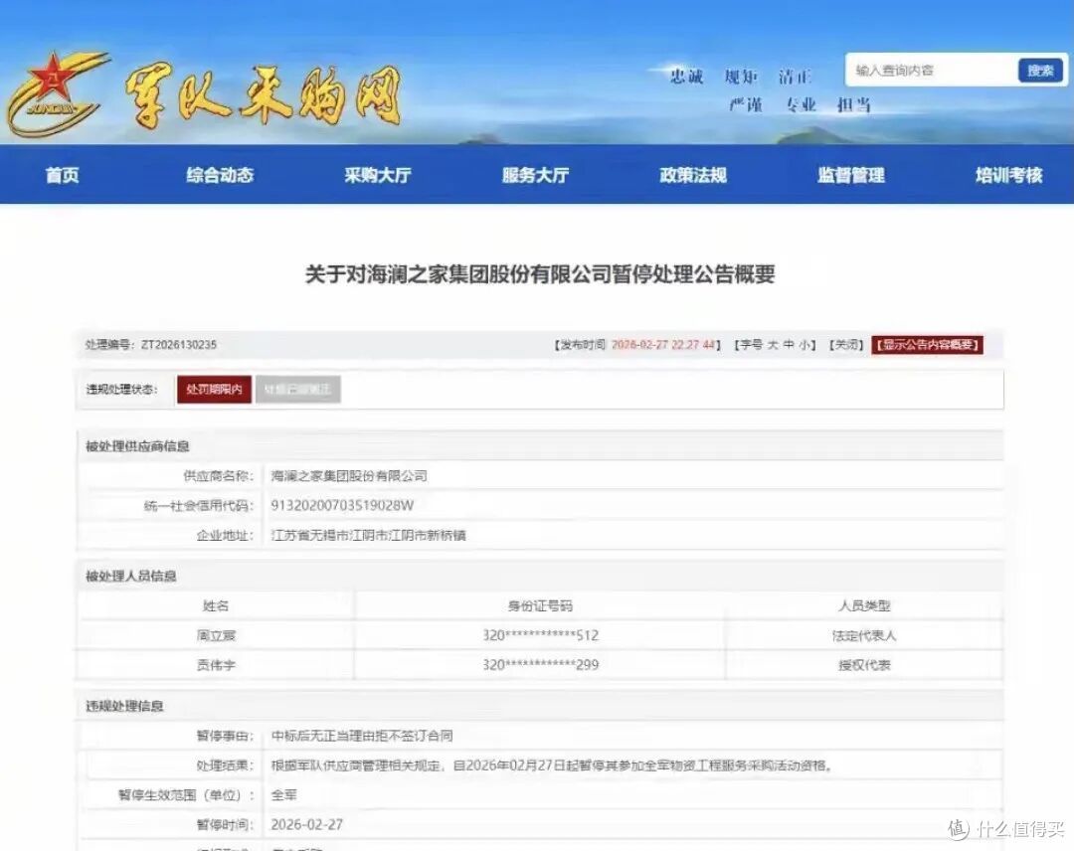Click the 担当 motto text
The height and width of the screenshot is (851, 1074).
tap(853, 104)
